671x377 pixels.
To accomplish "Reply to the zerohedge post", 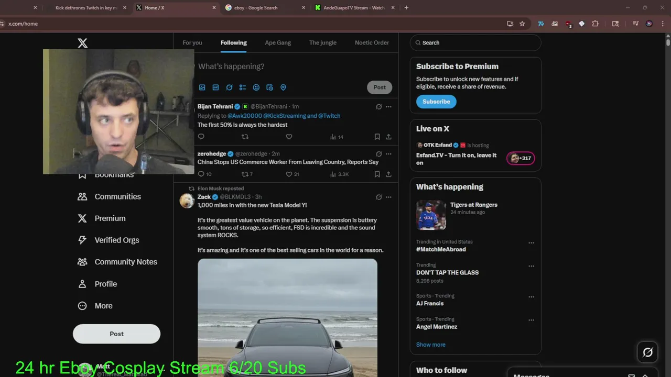I will (x=204, y=174).
